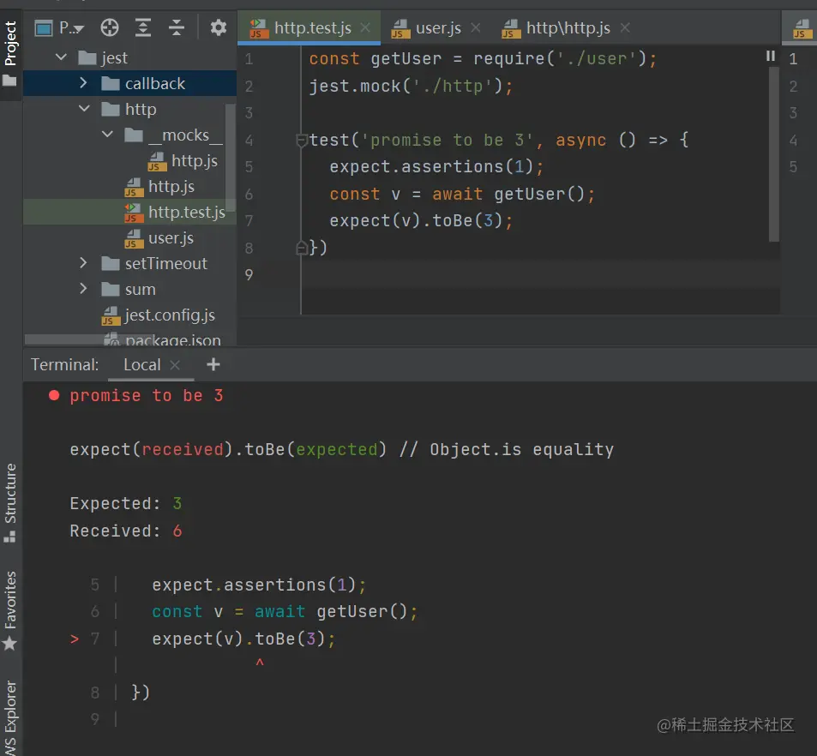Collapse the __mocks__ folder
Screen dimensions: 817x756
point(107,135)
